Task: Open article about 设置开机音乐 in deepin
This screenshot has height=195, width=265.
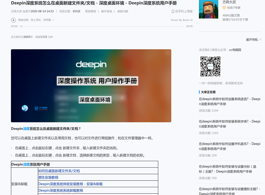Action: click(x=229, y=146)
